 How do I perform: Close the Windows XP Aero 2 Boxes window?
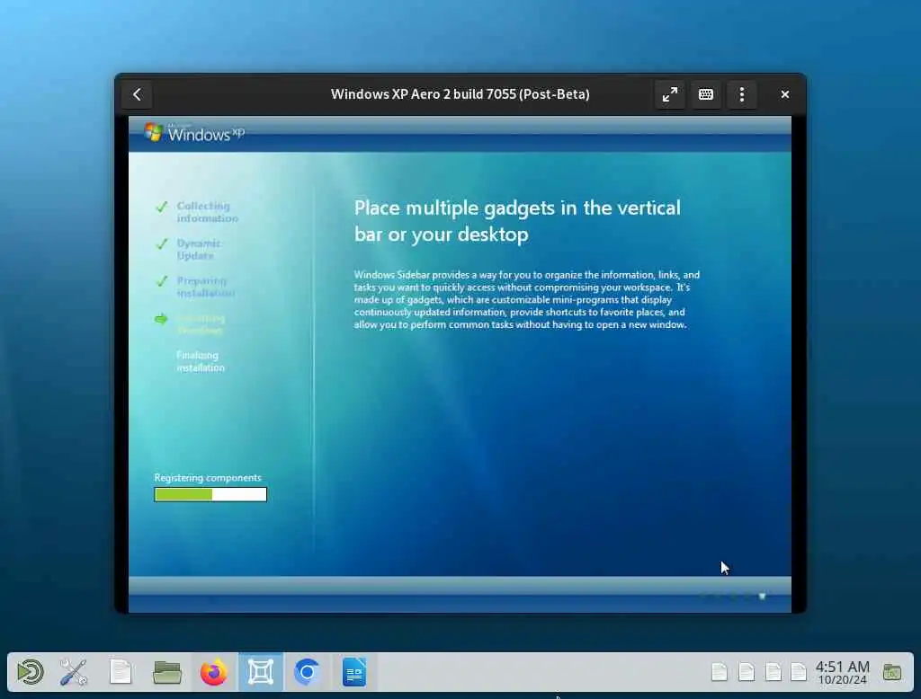pyautogui.click(x=784, y=94)
